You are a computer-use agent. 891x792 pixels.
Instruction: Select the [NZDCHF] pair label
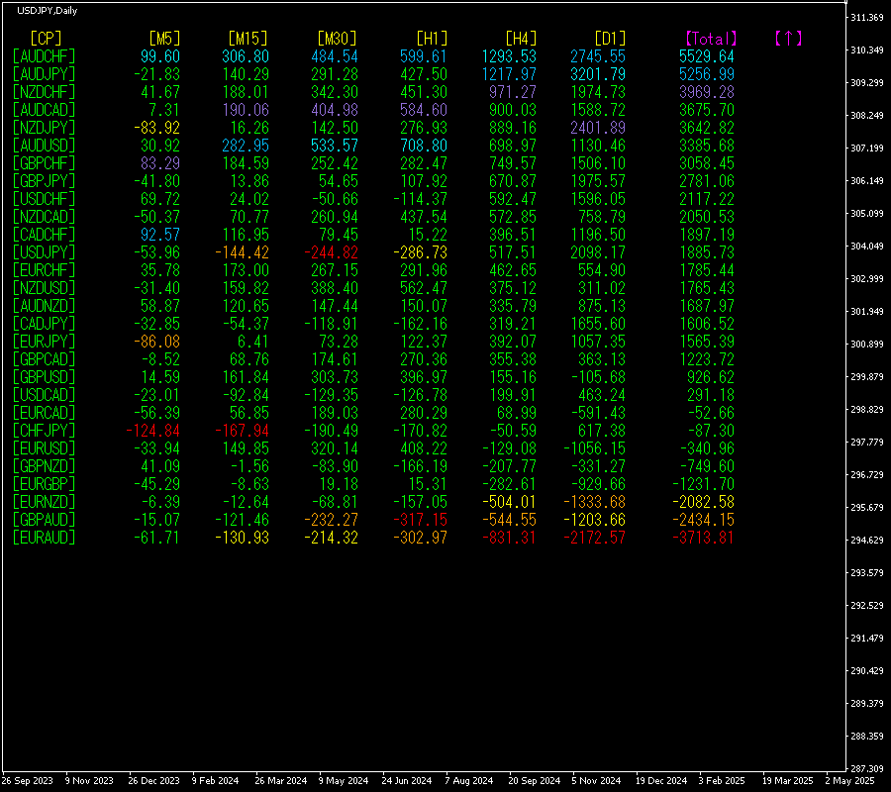tap(44, 92)
